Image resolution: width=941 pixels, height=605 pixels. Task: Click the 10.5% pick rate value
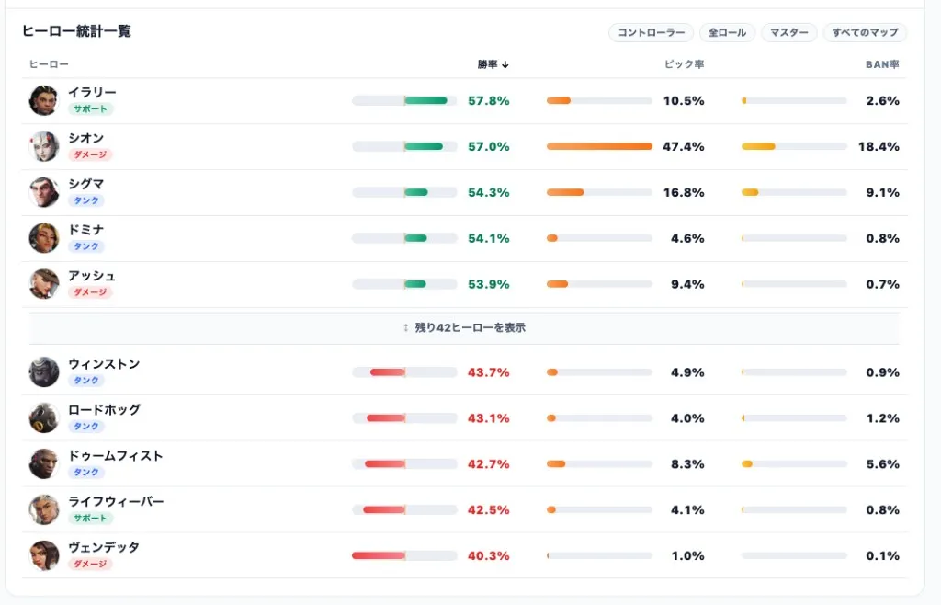click(684, 101)
